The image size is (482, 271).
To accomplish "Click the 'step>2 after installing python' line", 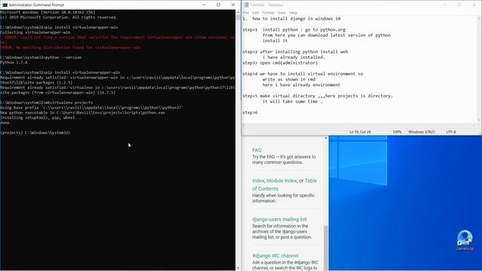I will [295, 52].
